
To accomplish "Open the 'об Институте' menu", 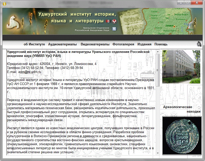I will click(34, 44).
